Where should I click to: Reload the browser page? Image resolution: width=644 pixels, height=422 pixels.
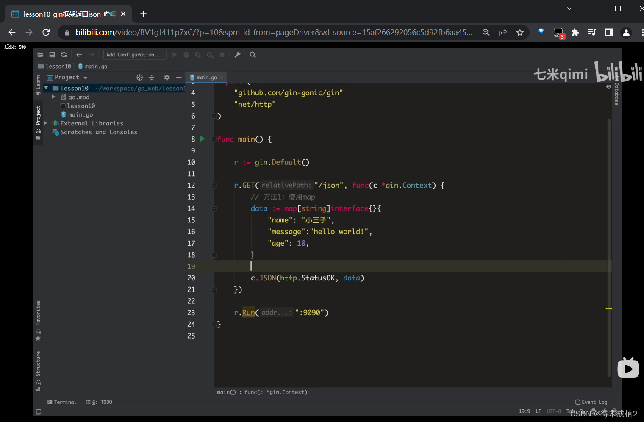pyautogui.click(x=46, y=32)
